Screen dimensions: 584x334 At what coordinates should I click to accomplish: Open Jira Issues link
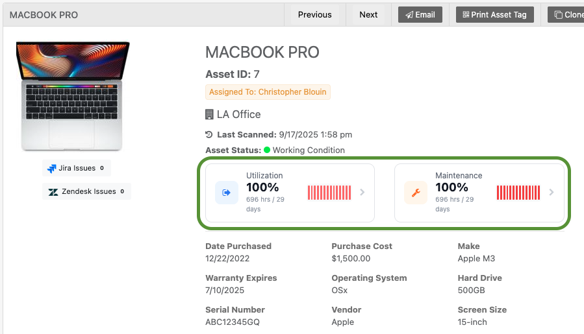pyautogui.click(x=77, y=169)
